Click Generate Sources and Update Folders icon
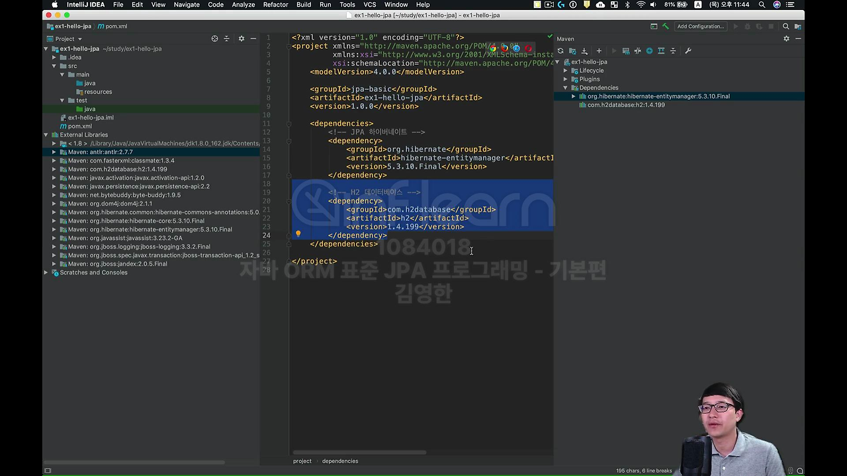This screenshot has height=476, width=847. (x=572, y=51)
